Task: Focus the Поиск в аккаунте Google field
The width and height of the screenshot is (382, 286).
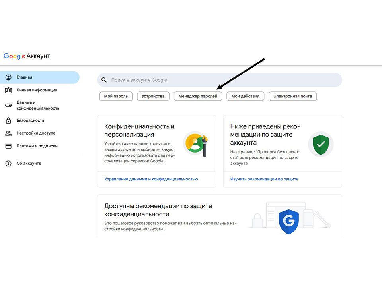Action: pyautogui.click(x=220, y=80)
